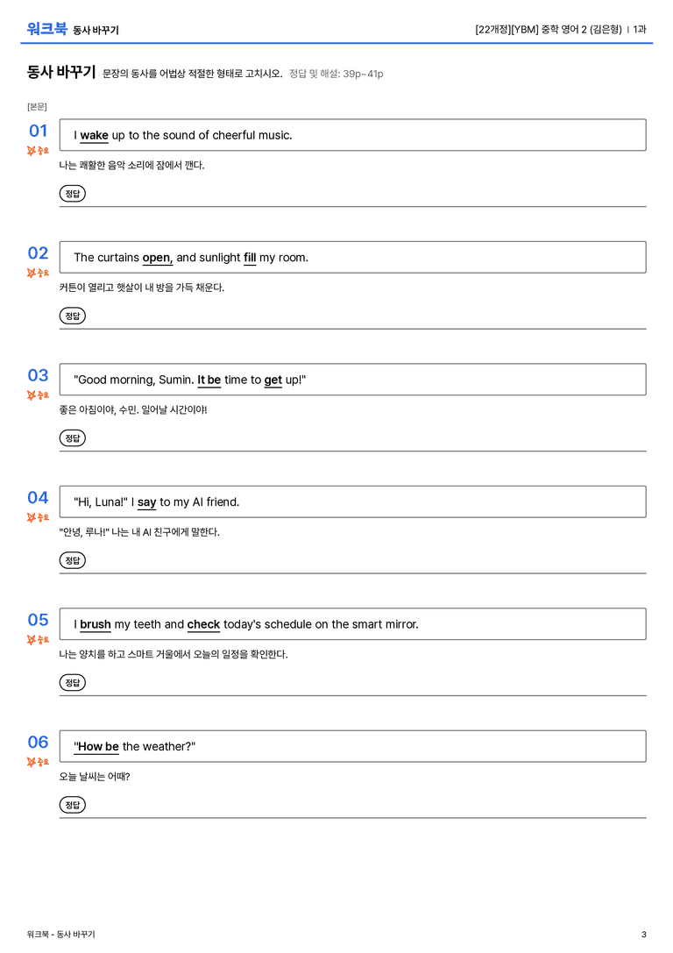Screen dimensions: 673x953
Task: Select the 정답 badge for question 01
Action: click(72, 194)
